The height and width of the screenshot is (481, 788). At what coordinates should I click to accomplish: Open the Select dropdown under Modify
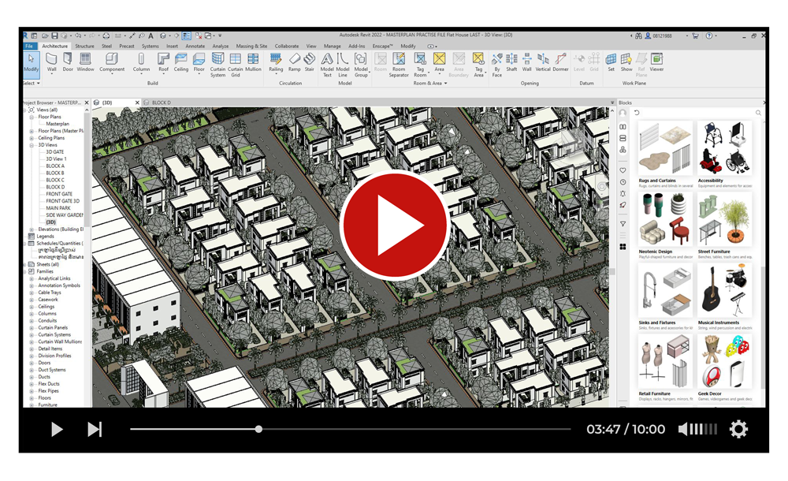tap(30, 83)
